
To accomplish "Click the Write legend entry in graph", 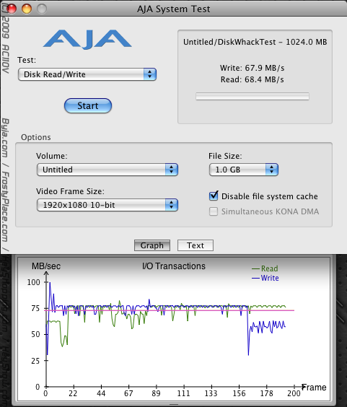I will pos(265,278).
